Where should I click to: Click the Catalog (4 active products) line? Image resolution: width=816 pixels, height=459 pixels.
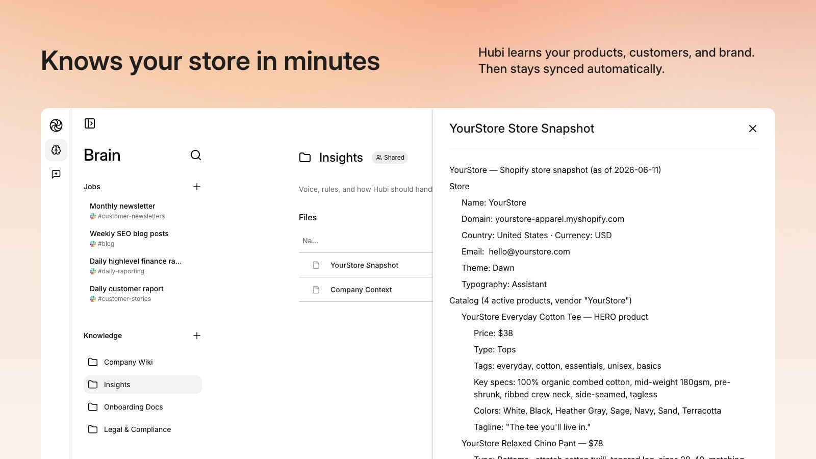pos(540,300)
